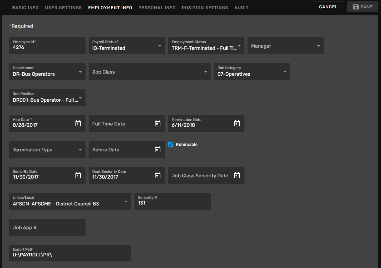The height and width of the screenshot is (268, 381).
Task: Open the Hire Date calendar picker
Action: click(x=78, y=124)
